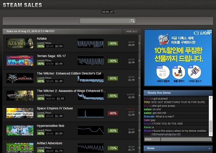Click Terrian Saga's -90% discount badge
The height and width of the screenshot is (153, 216).
[113, 61]
